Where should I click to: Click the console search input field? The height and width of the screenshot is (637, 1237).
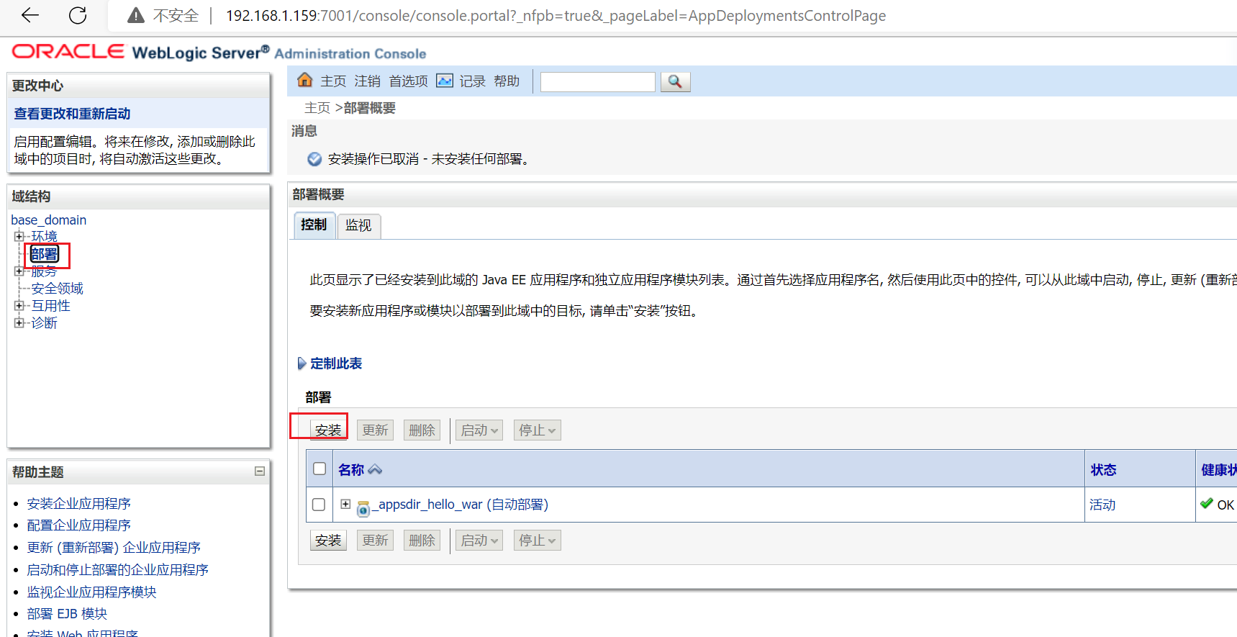point(598,81)
